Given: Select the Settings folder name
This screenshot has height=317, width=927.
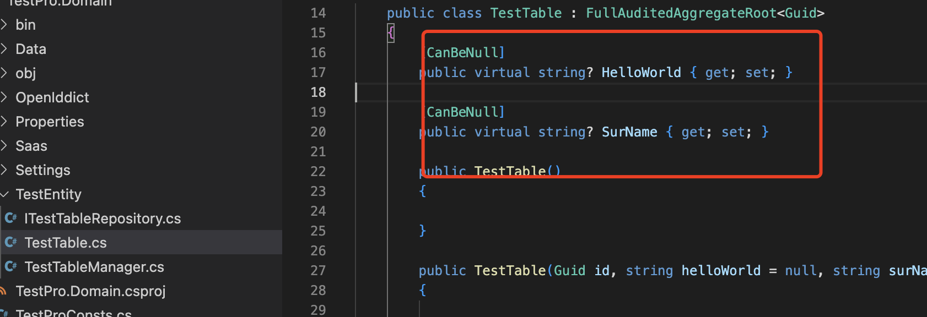Looking at the screenshot, I should click(43, 170).
